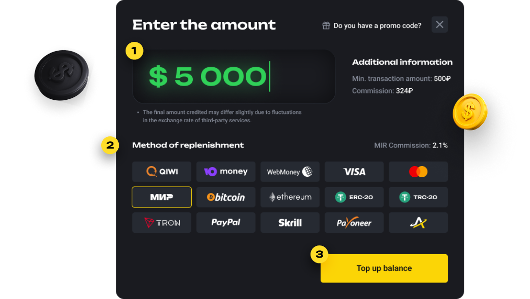Select Tether ERC-20 payment
Viewport: 530px width, 299px height.
tap(354, 197)
